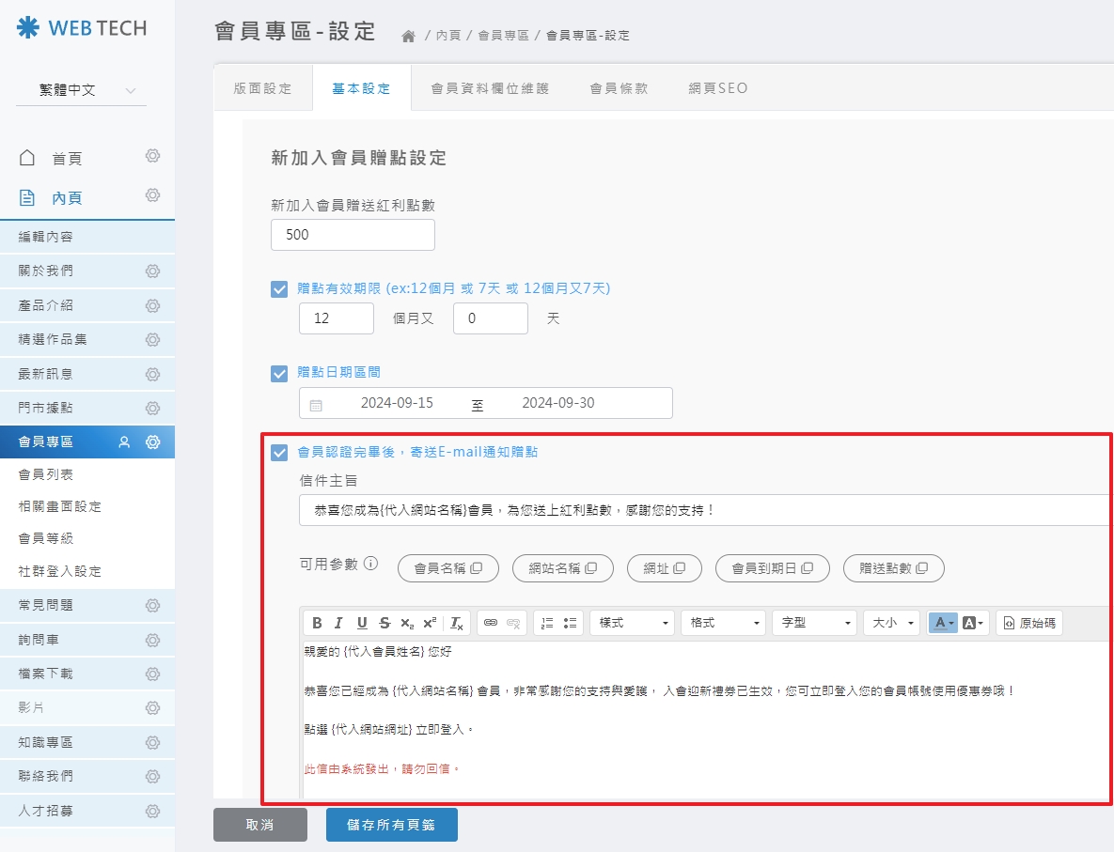The image size is (1114, 852).
Task: Switch to the 會員條款 tab
Action: tap(618, 86)
